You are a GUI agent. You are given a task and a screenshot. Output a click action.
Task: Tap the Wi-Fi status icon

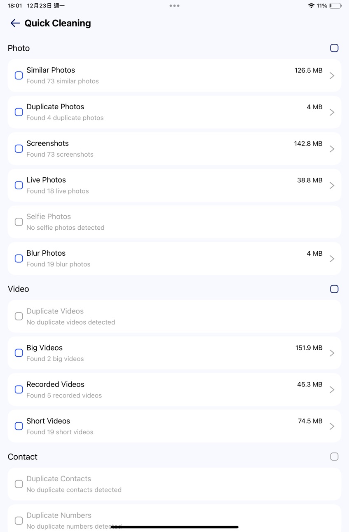(311, 6)
